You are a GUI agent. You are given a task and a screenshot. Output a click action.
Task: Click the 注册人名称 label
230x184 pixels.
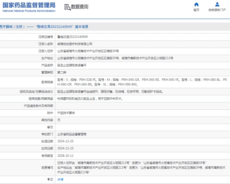(46, 44)
